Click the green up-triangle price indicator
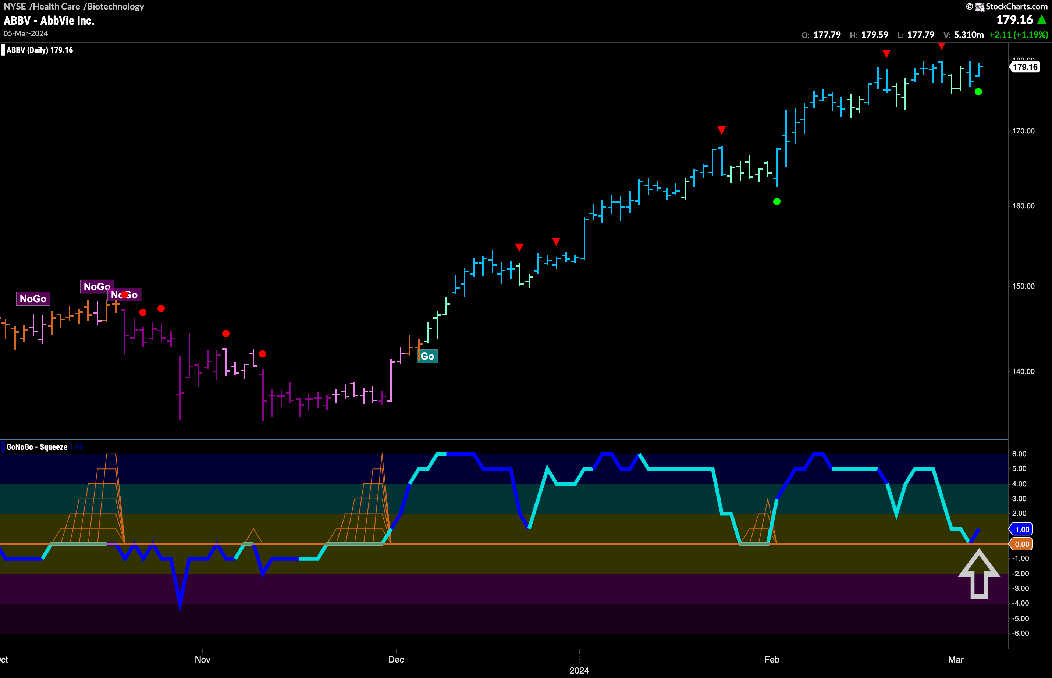1052x678 pixels. tap(1042, 20)
